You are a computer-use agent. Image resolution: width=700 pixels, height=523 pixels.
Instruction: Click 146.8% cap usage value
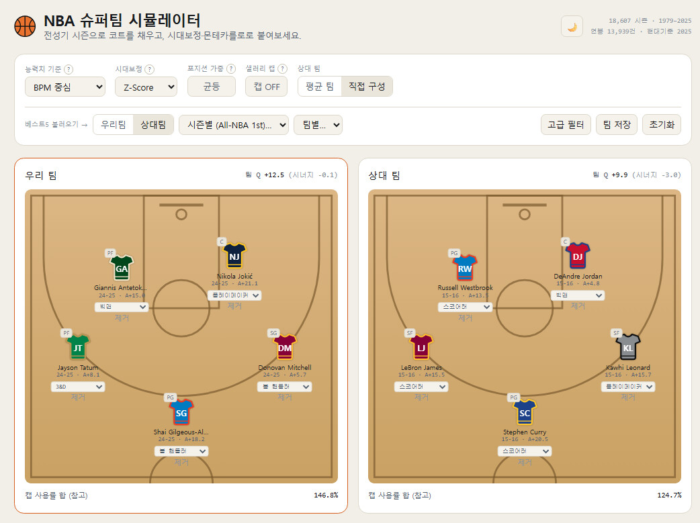click(x=326, y=495)
